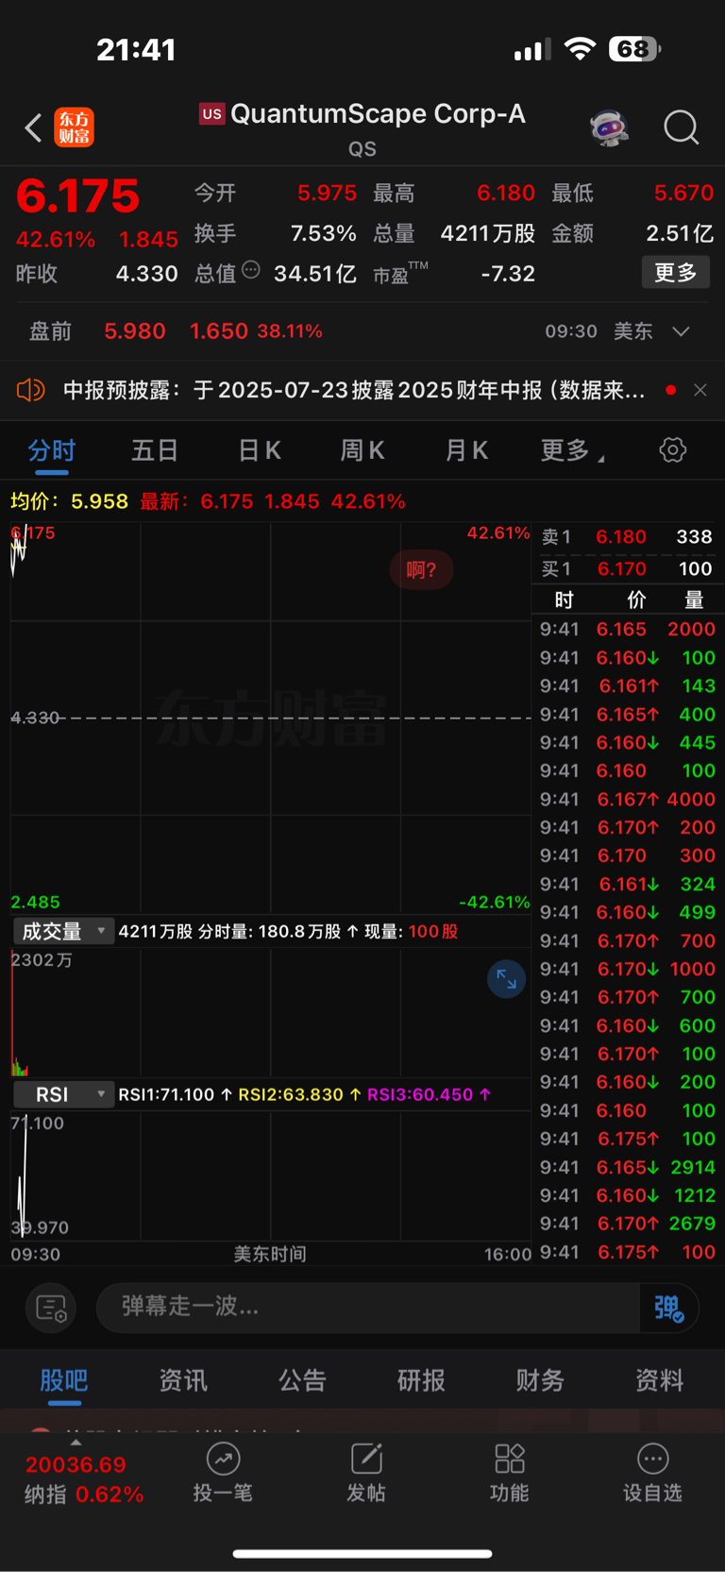Open the 资料 tab
This screenshot has width=725, height=1572.
click(x=659, y=1380)
